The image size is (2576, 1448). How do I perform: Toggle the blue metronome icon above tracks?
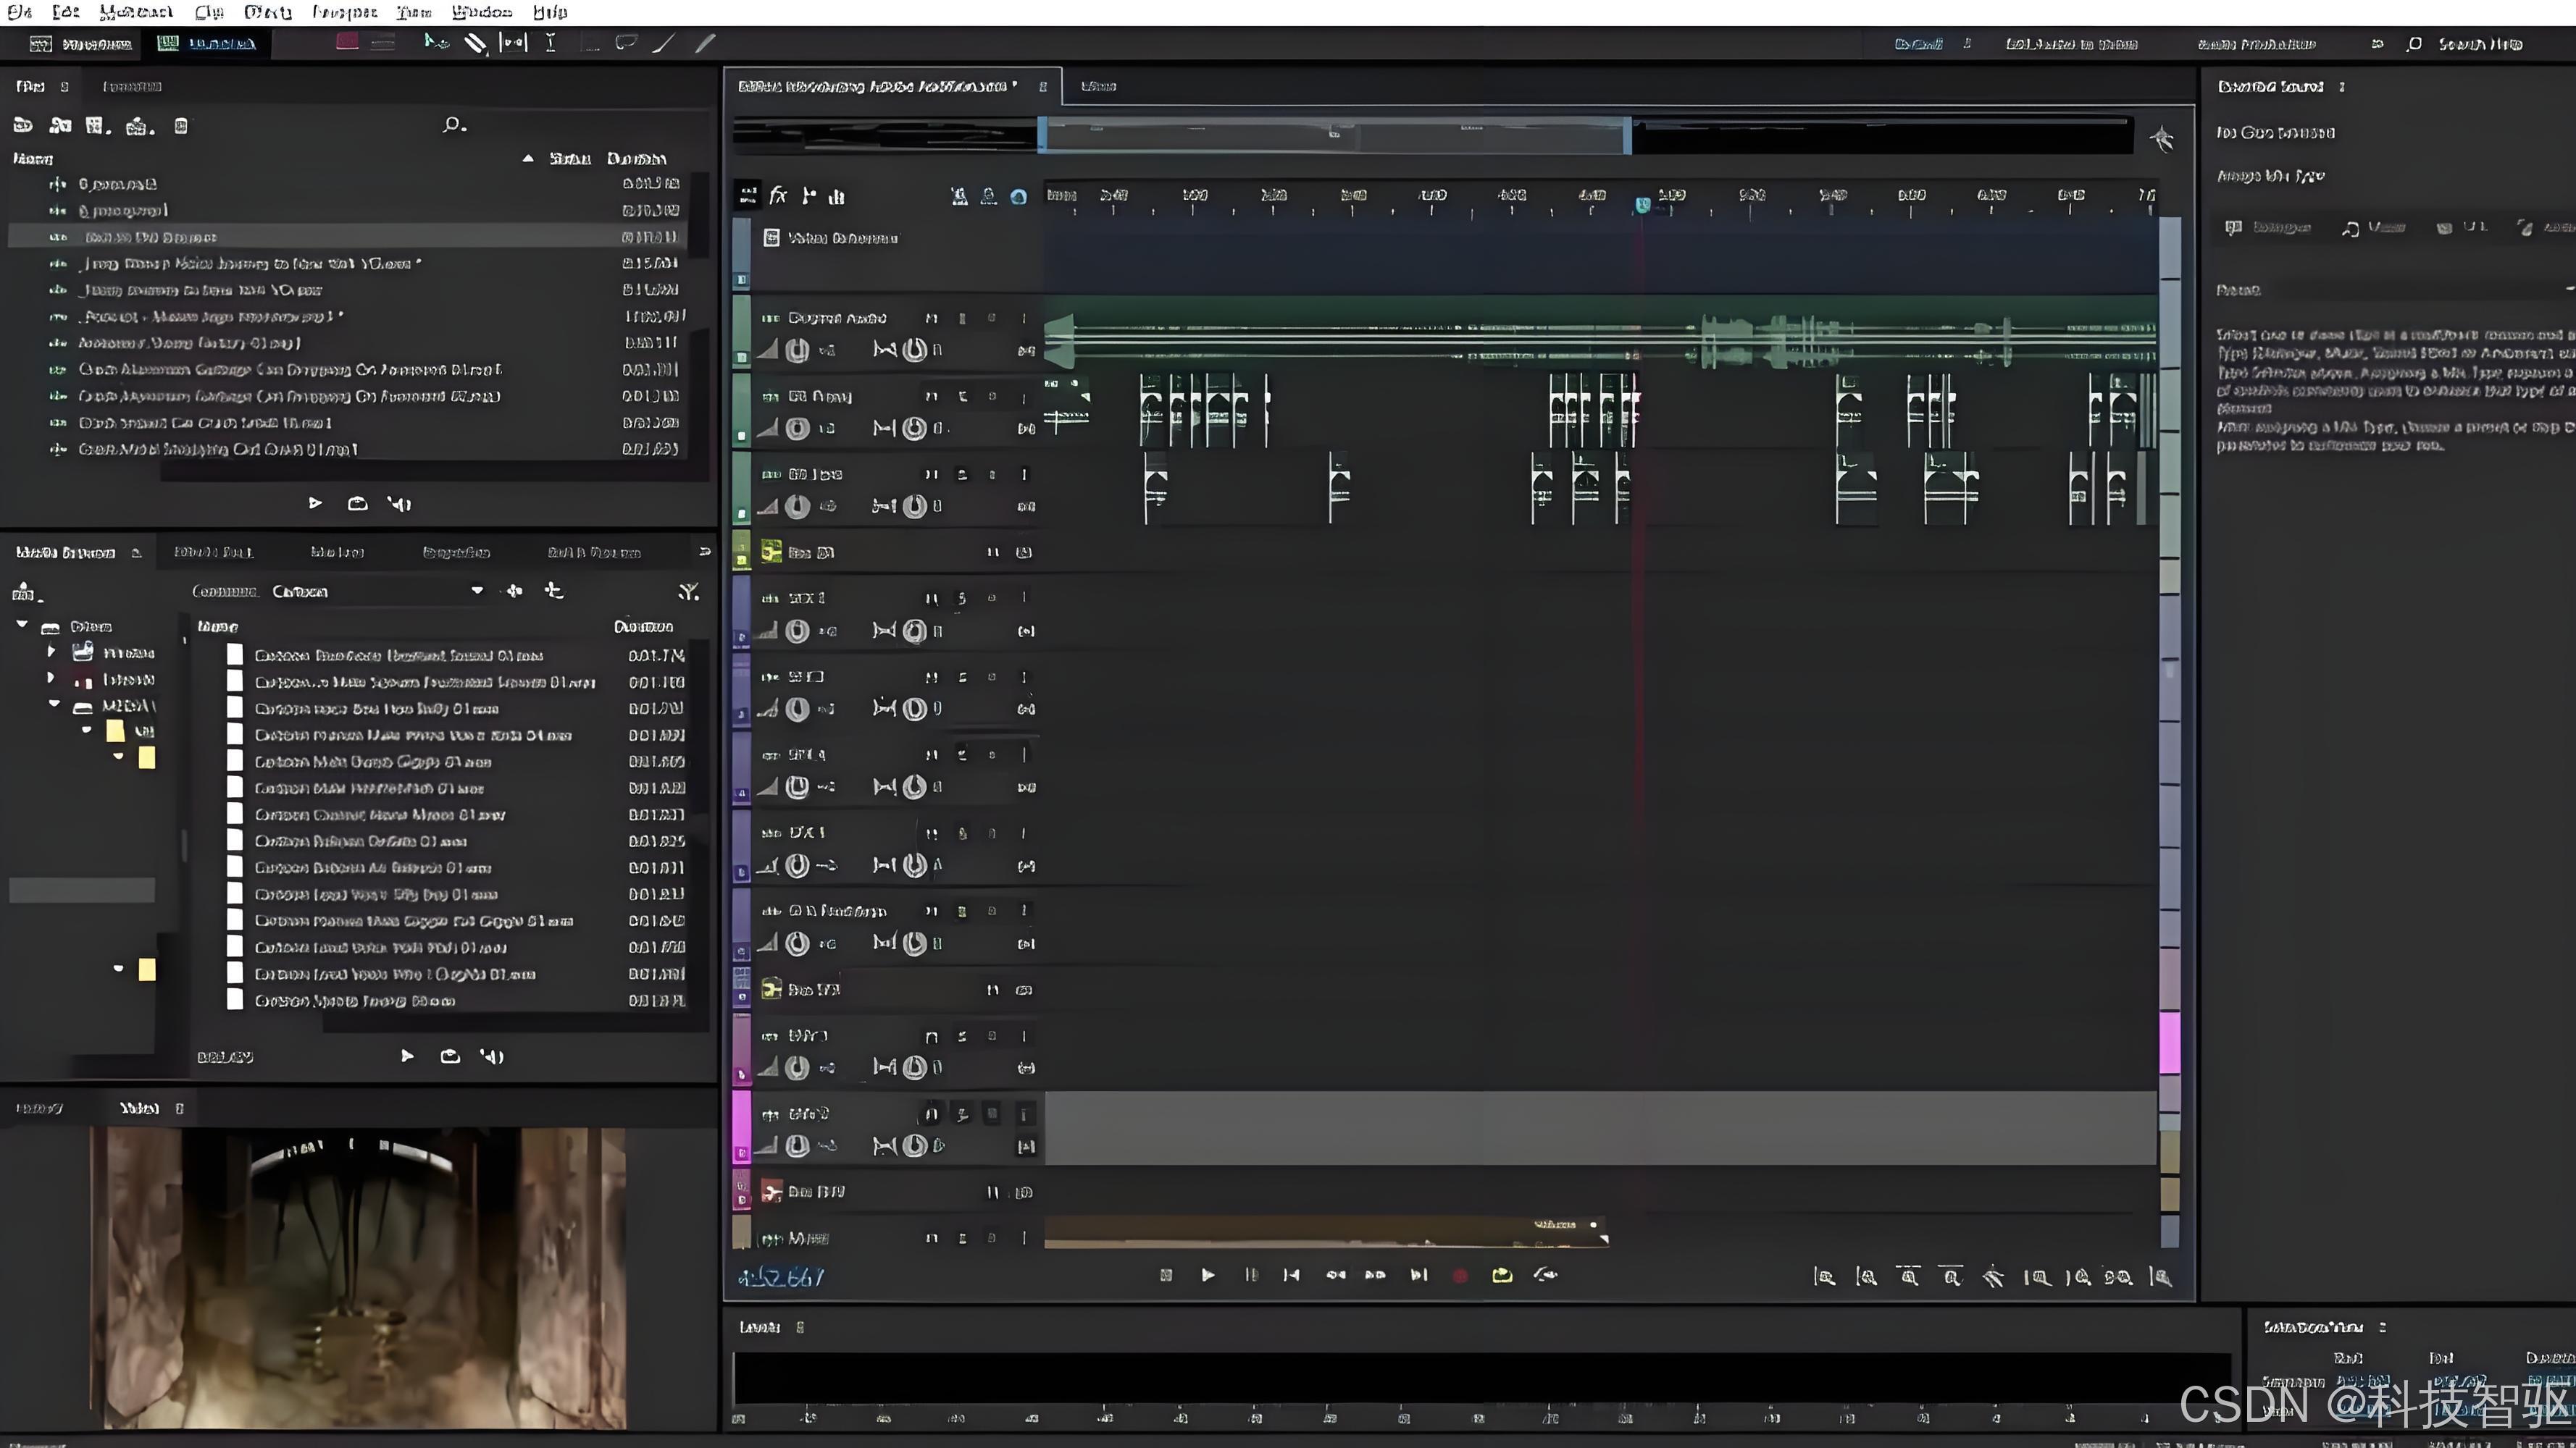click(x=1018, y=197)
